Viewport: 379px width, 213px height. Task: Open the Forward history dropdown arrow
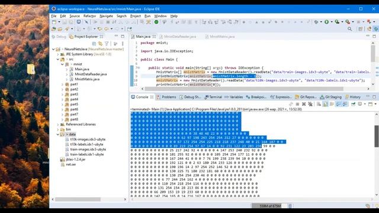[123, 29]
